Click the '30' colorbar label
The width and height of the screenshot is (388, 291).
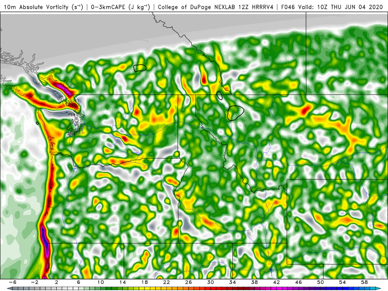tap(210, 282)
